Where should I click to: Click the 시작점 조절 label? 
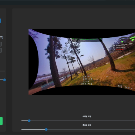pyautogui.click(x=87, y=117)
